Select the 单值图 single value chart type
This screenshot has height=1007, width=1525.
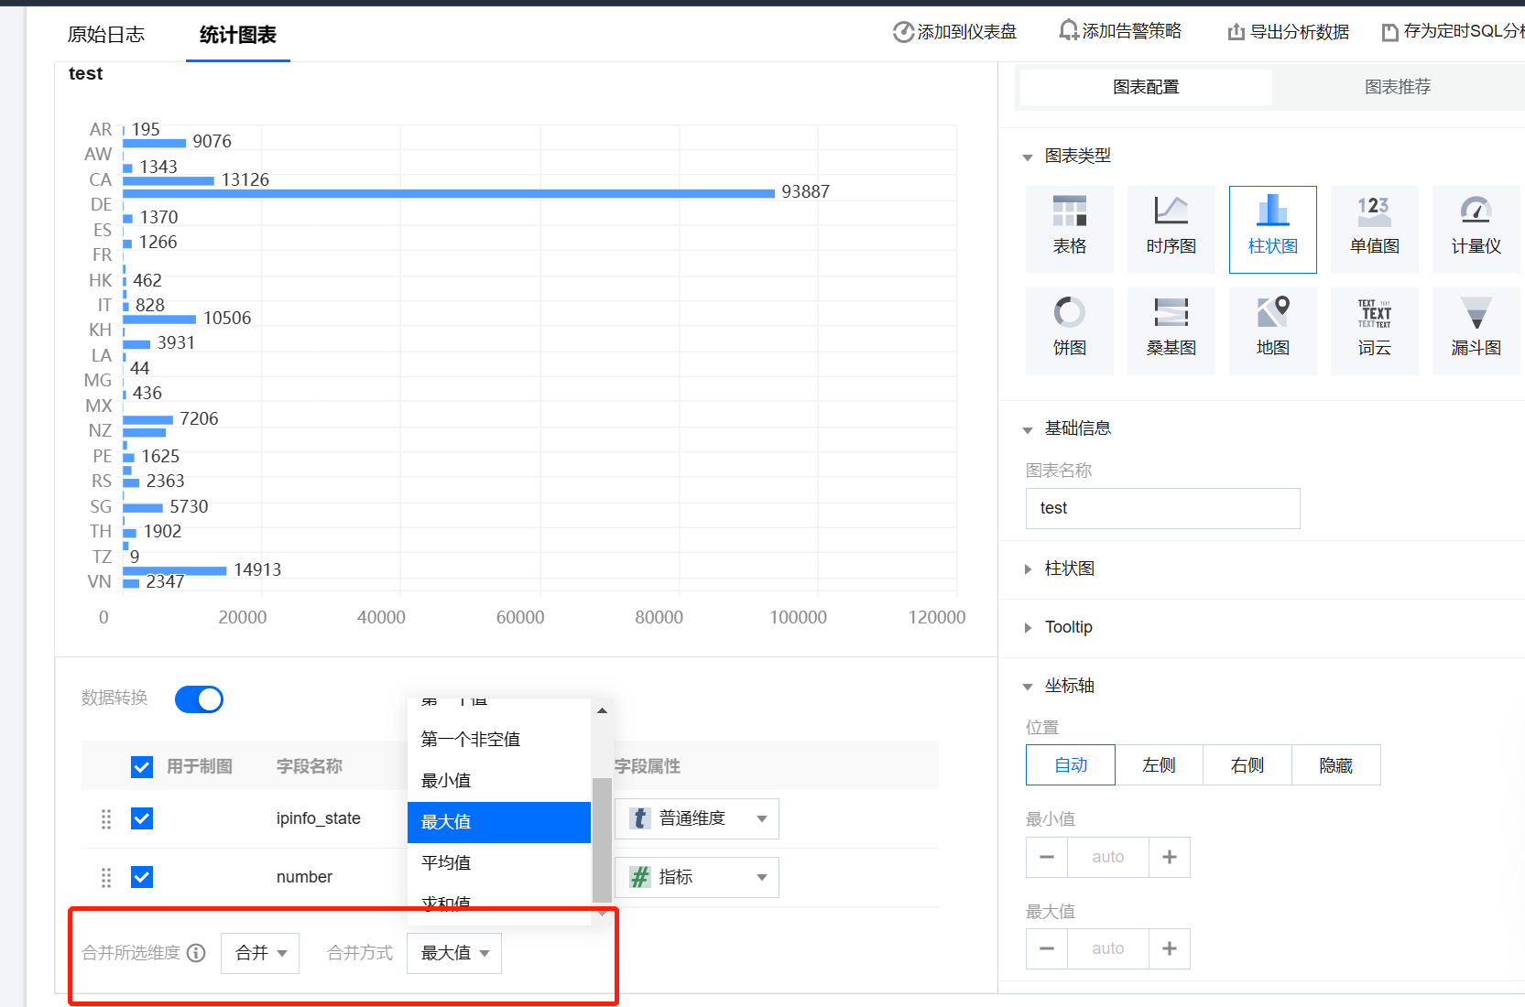1374,230
